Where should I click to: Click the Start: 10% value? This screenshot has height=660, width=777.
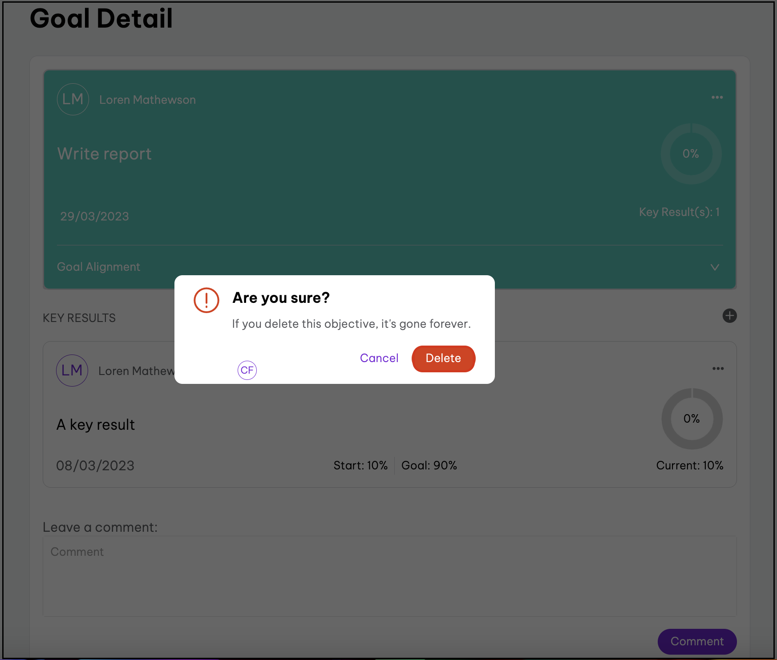pyautogui.click(x=360, y=465)
